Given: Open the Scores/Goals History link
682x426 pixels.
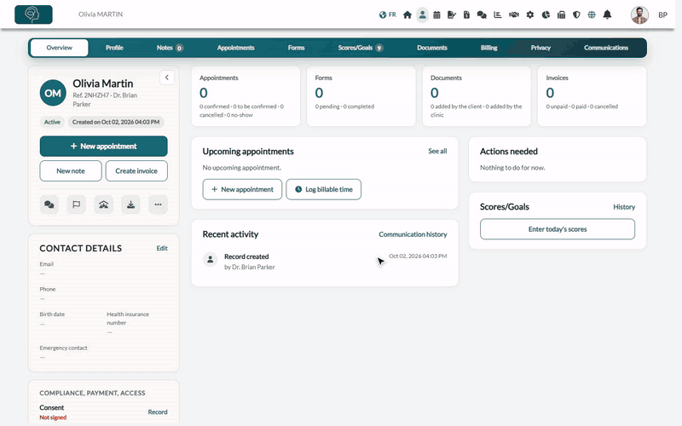Looking at the screenshot, I should (624, 207).
